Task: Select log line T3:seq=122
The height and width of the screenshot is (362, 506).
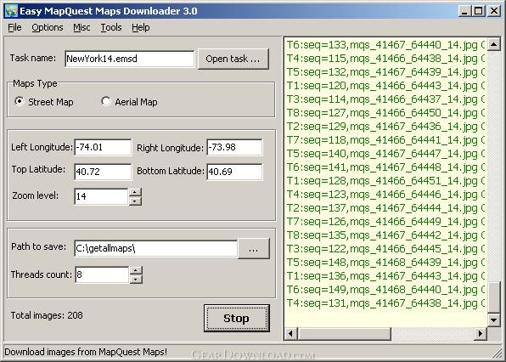Action: point(386,249)
